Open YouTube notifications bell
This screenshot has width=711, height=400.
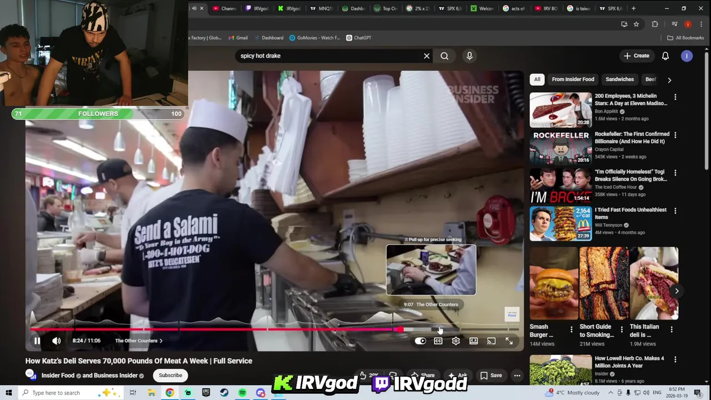click(x=665, y=56)
